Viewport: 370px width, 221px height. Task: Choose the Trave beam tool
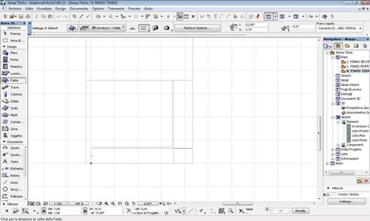pyautogui.click(x=13, y=87)
